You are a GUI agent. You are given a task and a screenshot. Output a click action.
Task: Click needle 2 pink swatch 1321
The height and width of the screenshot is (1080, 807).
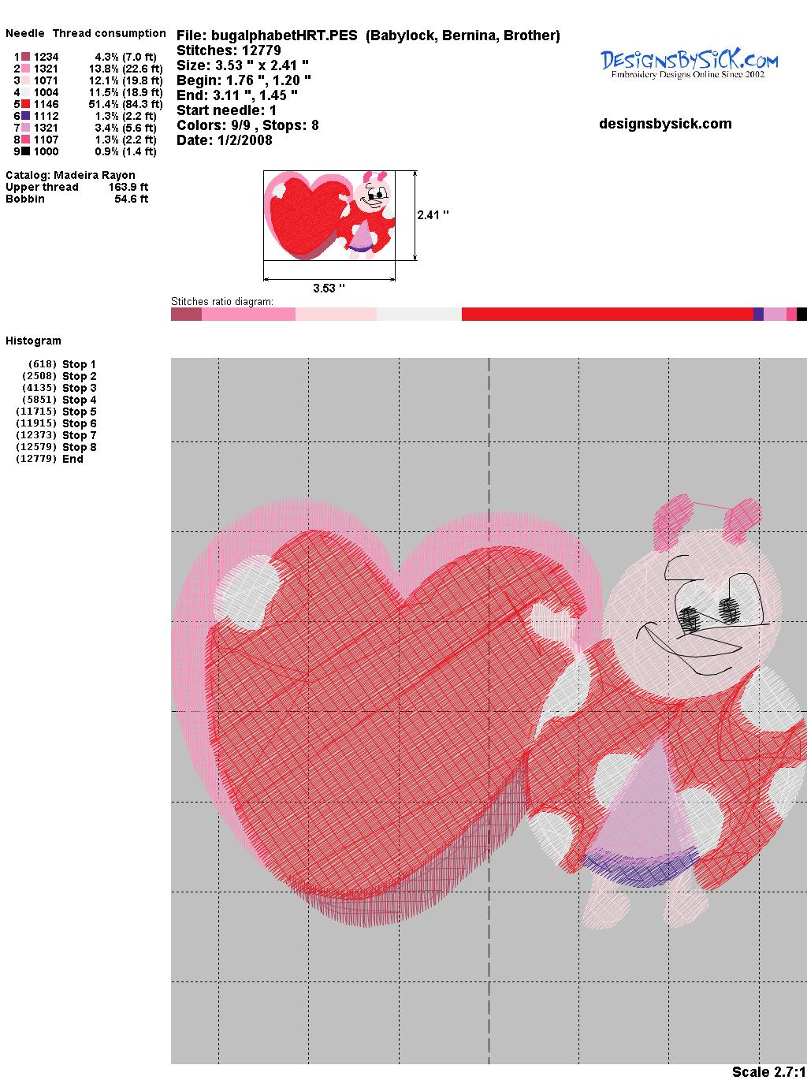click(x=26, y=69)
